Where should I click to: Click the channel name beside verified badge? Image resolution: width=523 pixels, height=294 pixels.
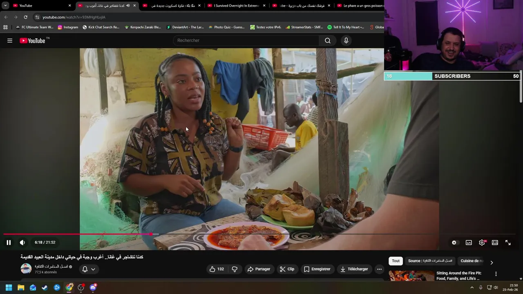51,267
